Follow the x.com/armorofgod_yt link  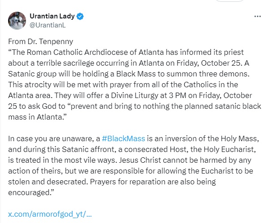[x=50, y=214]
